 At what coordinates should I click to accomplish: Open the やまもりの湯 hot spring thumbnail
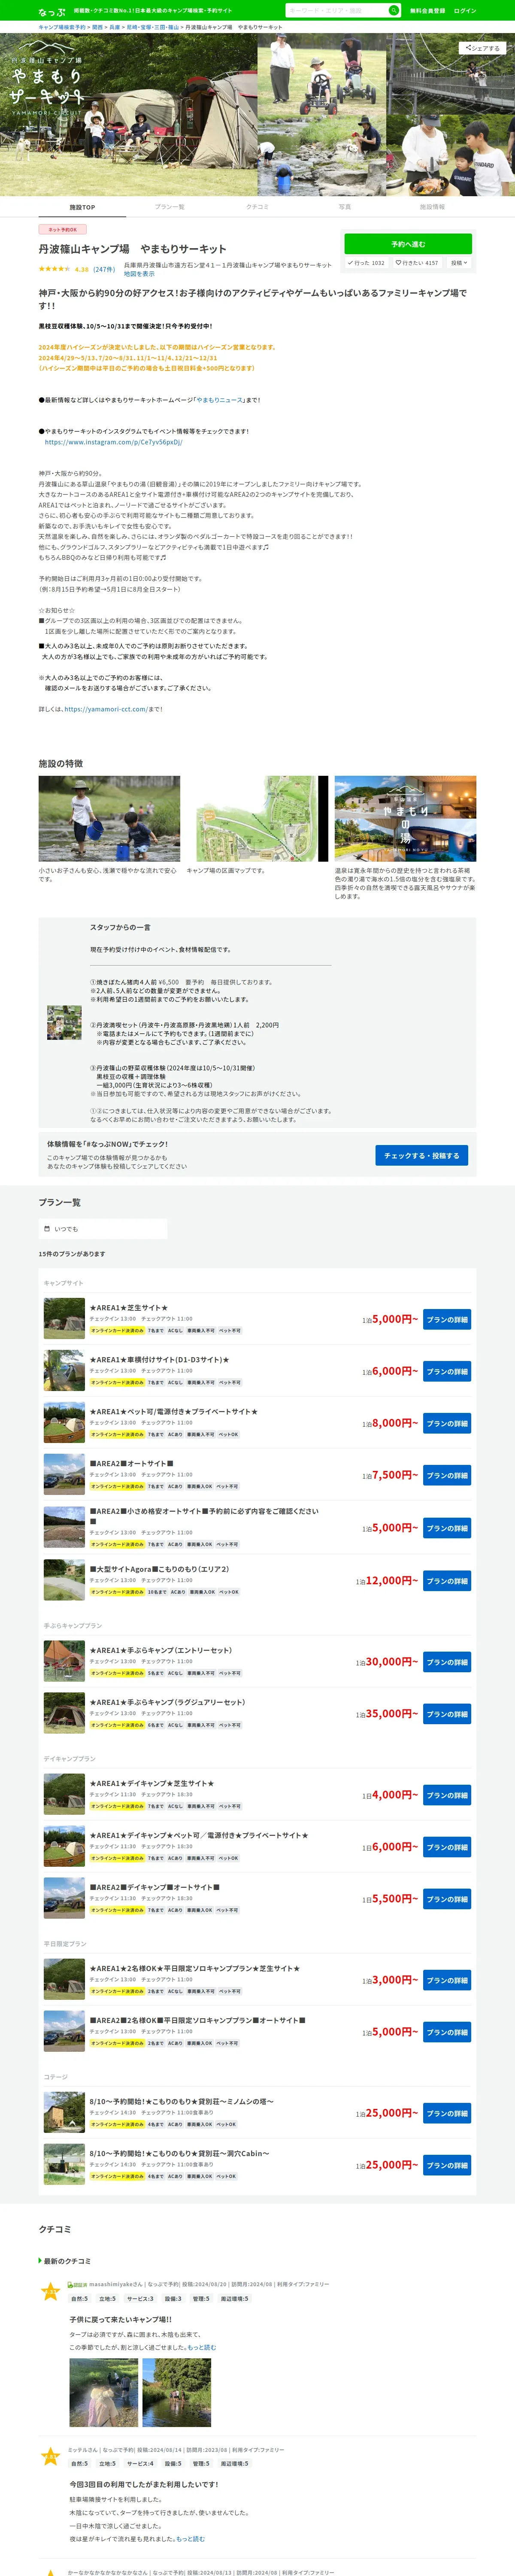[x=405, y=819]
